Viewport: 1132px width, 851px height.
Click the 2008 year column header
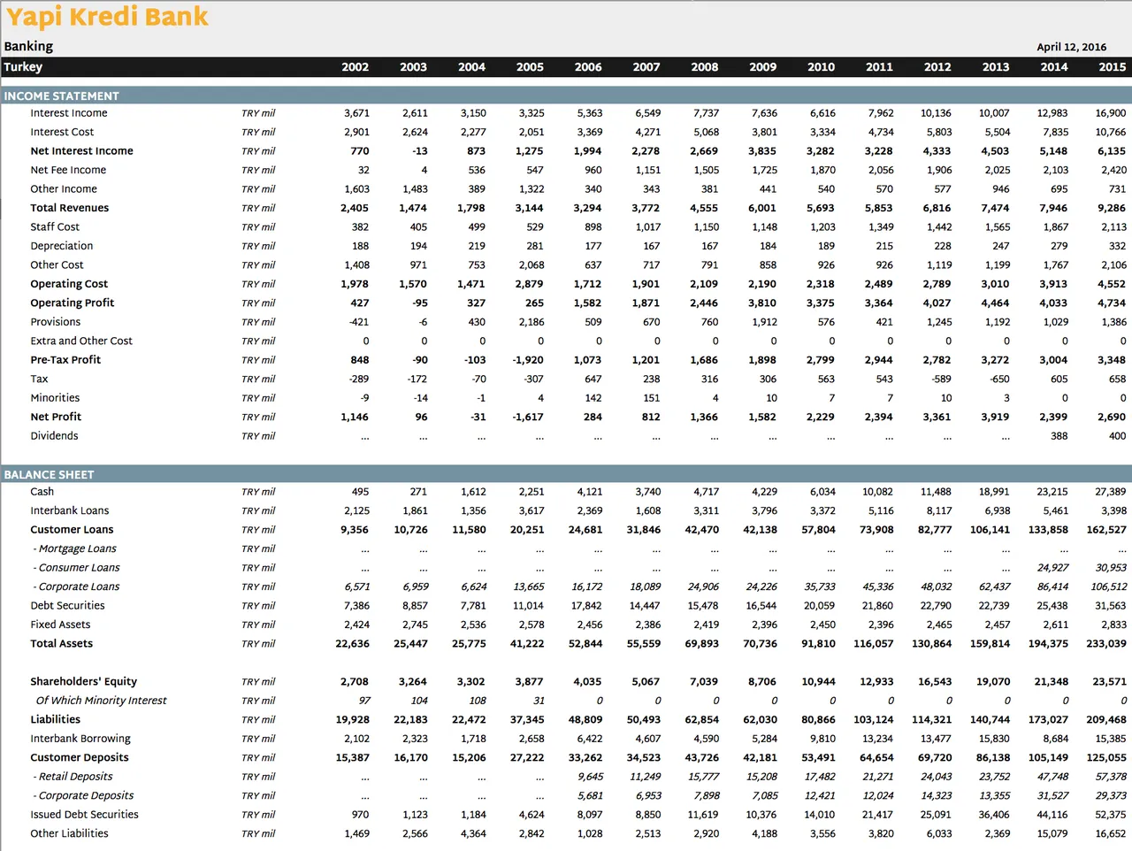705,67
